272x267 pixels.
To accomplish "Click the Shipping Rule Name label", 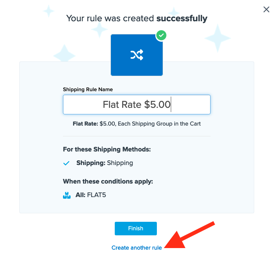I will [x=88, y=89].
